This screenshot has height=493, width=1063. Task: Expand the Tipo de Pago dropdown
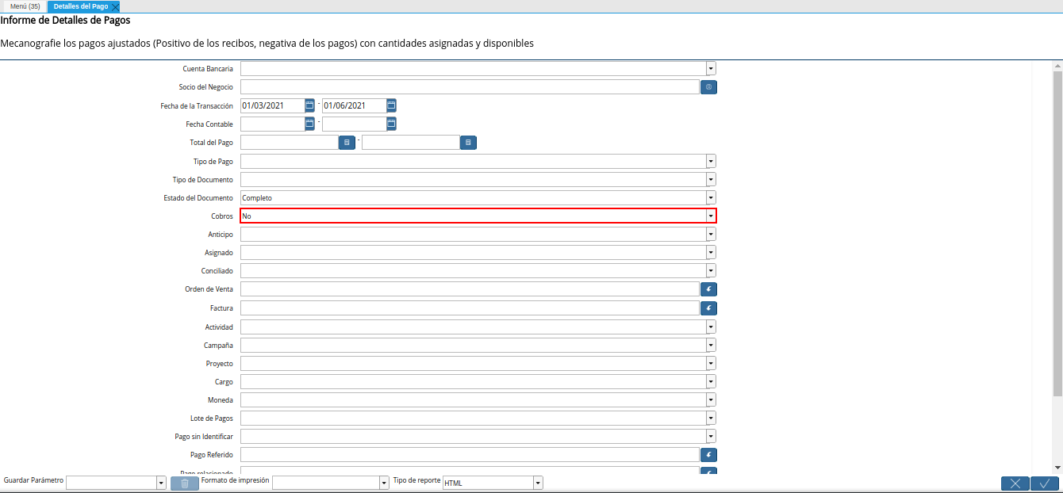(711, 161)
